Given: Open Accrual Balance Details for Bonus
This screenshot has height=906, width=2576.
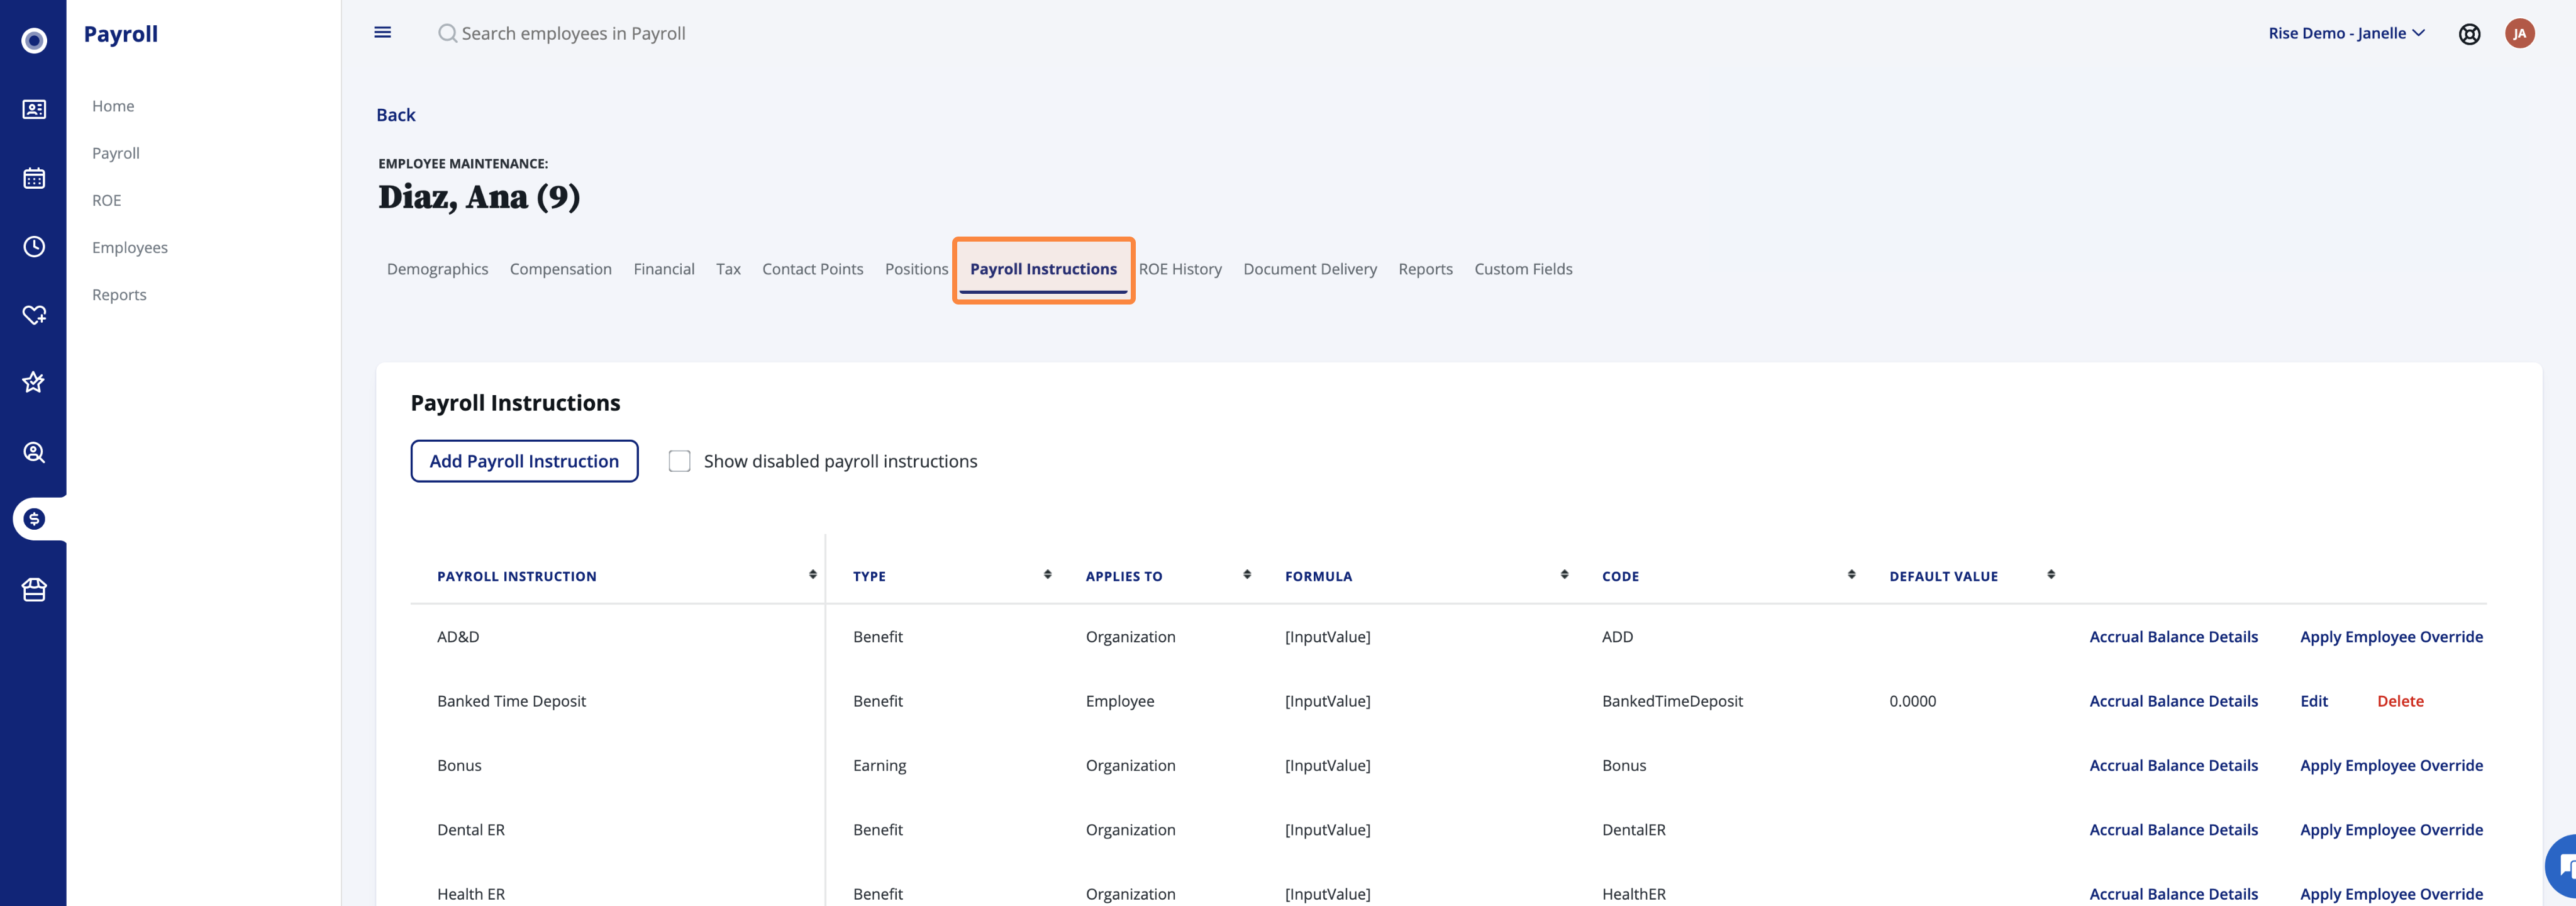Looking at the screenshot, I should tap(2173, 765).
